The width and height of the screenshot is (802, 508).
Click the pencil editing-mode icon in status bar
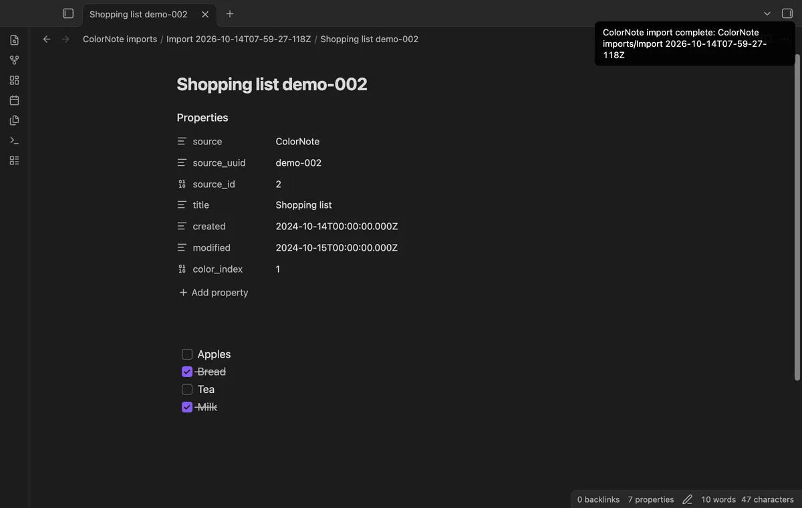(x=687, y=499)
